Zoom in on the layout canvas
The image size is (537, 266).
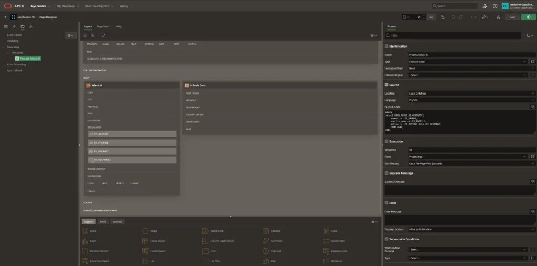(92, 35)
